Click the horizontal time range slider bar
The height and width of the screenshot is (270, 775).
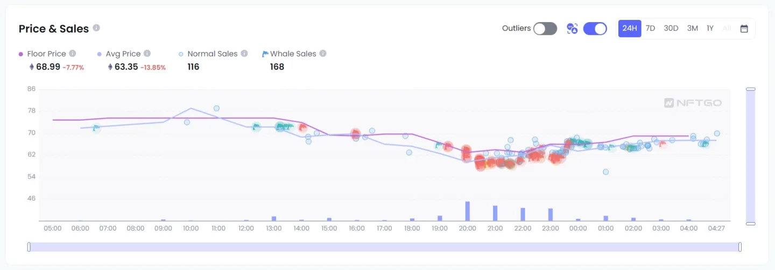[x=384, y=247]
